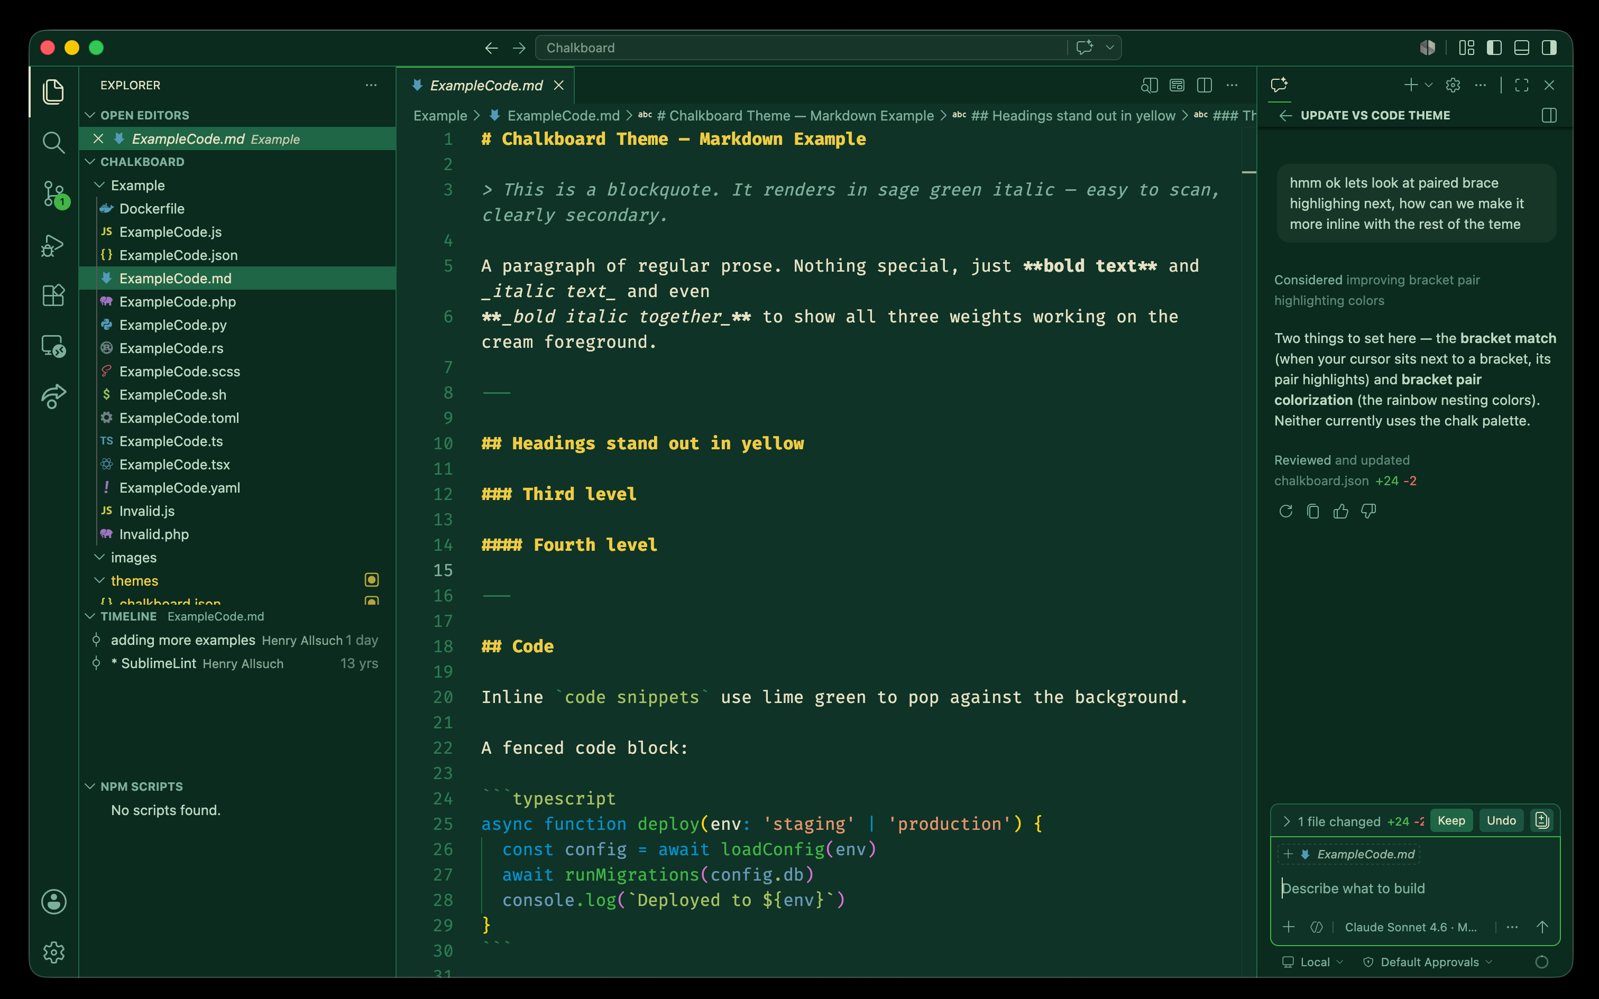The width and height of the screenshot is (1599, 999).
Task: Click the Headings stand out breadcrumb
Action: pos(1073,116)
